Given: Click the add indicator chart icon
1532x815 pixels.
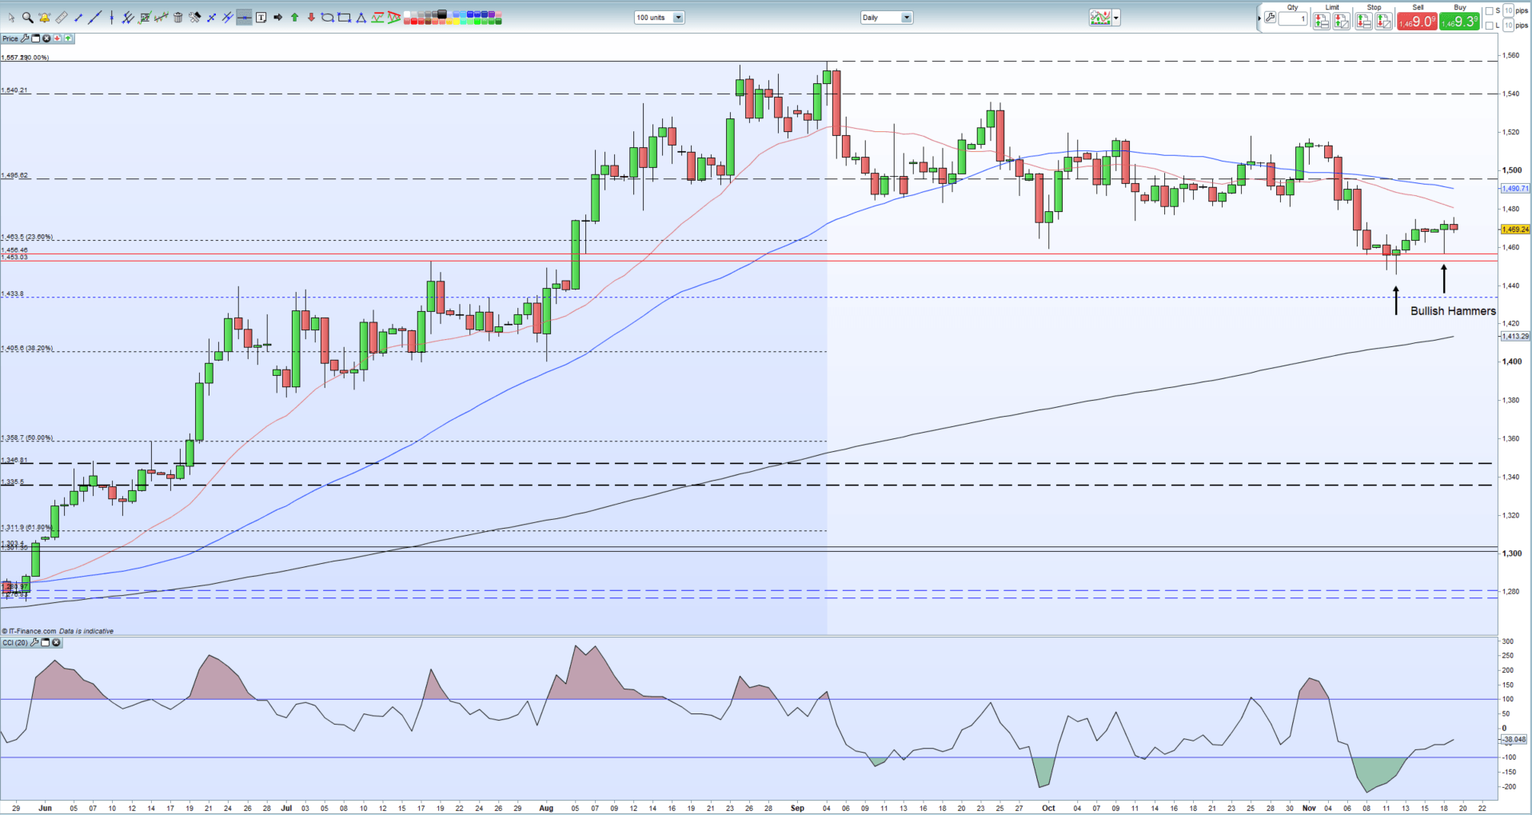Looking at the screenshot, I should tap(1100, 17).
